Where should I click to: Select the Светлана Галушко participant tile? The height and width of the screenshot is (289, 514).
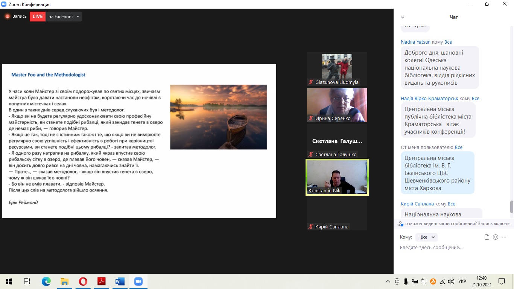tap(337, 141)
